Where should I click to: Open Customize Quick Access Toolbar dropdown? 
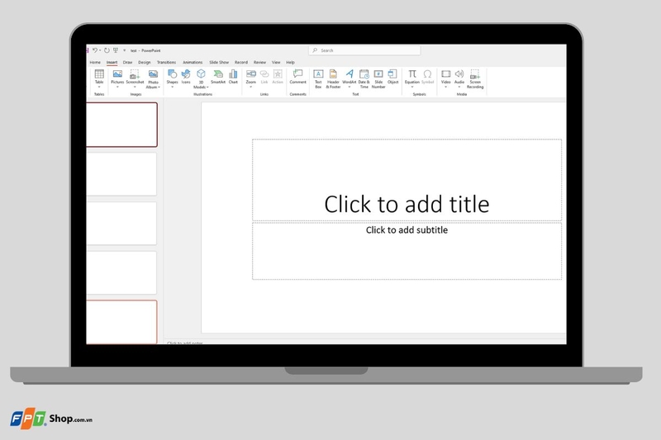tap(125, 50)
